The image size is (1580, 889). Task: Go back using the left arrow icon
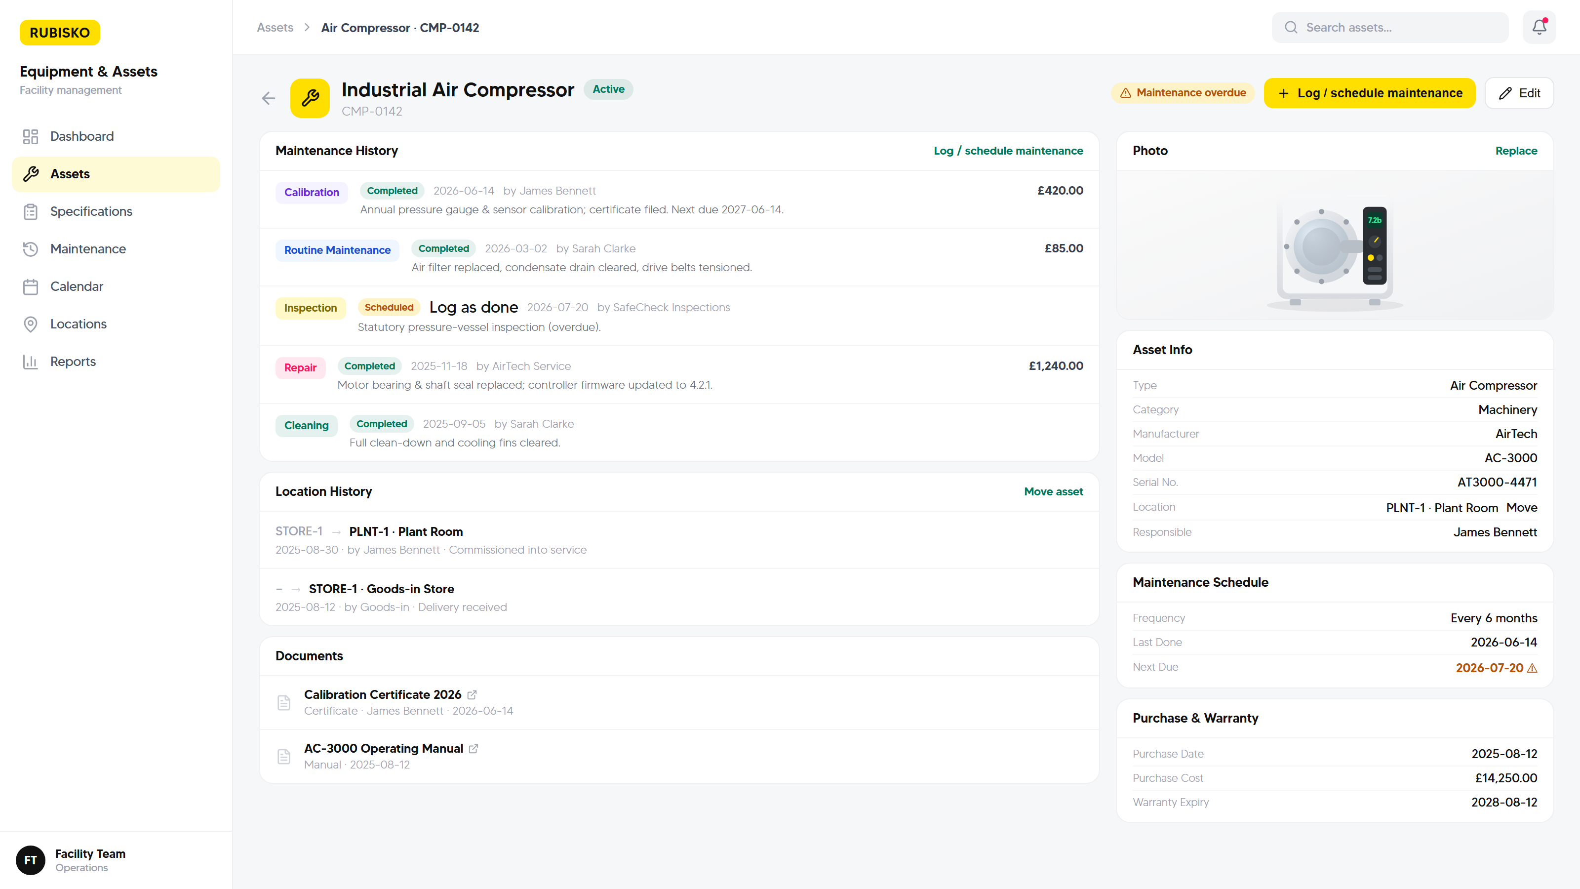pos(268,98)
